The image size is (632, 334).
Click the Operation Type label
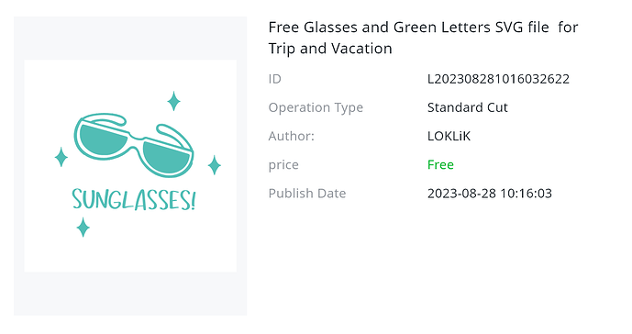click(316, 107)
